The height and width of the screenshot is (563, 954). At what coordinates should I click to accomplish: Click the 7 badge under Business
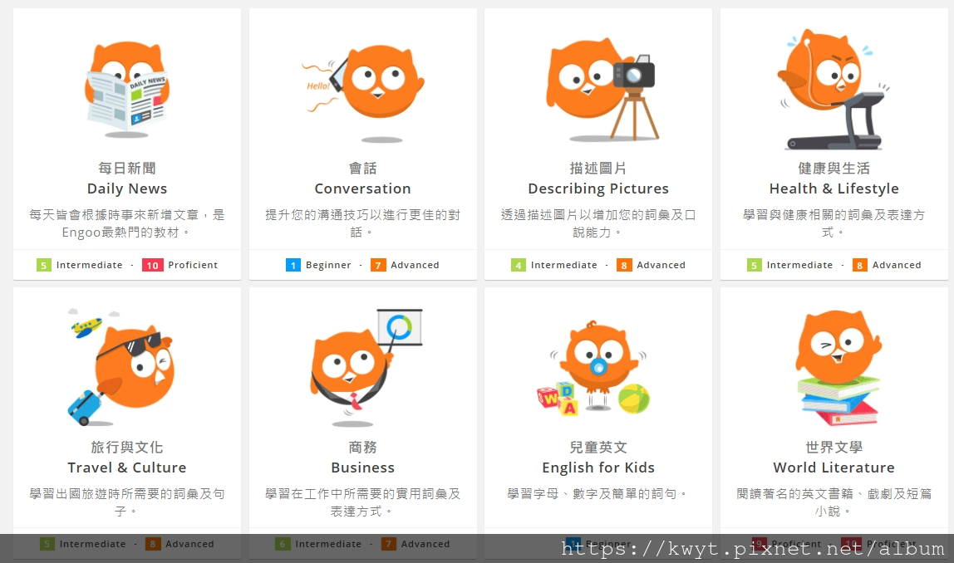388,544
